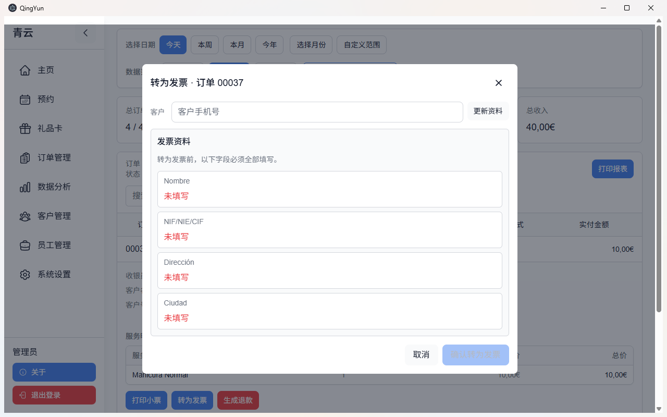The image size is (667, 417).
Task: Select the Ciudad field box
Action: click(330, 311)
